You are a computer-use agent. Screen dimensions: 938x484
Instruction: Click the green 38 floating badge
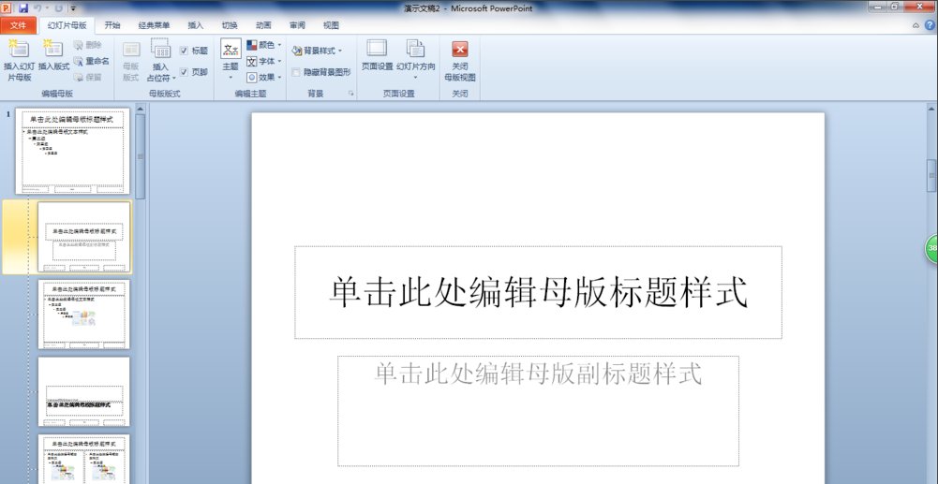click(931, 248)
